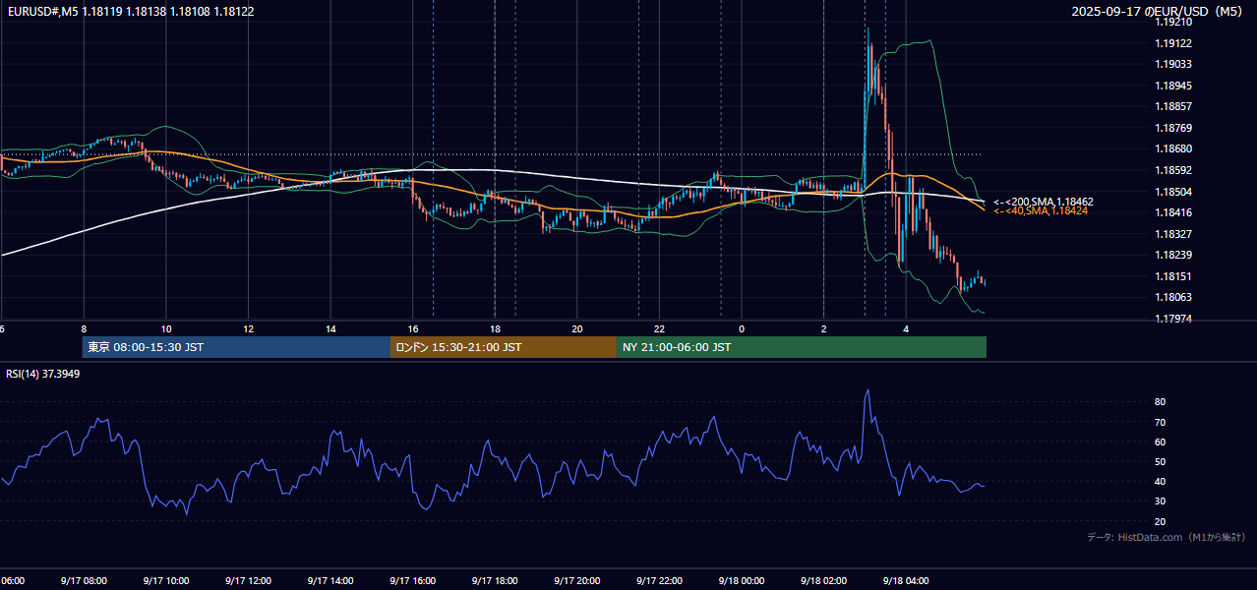Click price axis value 1.17974
1257x590 pixels.
click(1174, 319)
